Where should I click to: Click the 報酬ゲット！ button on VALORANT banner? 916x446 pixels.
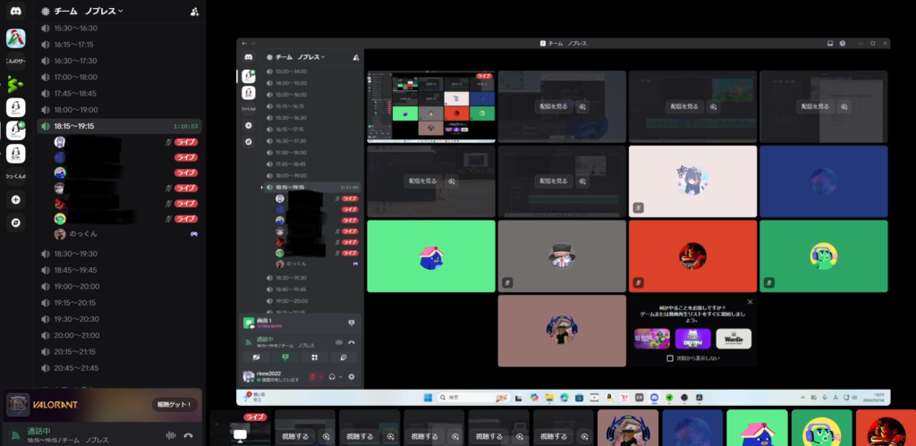pos(175,404)
